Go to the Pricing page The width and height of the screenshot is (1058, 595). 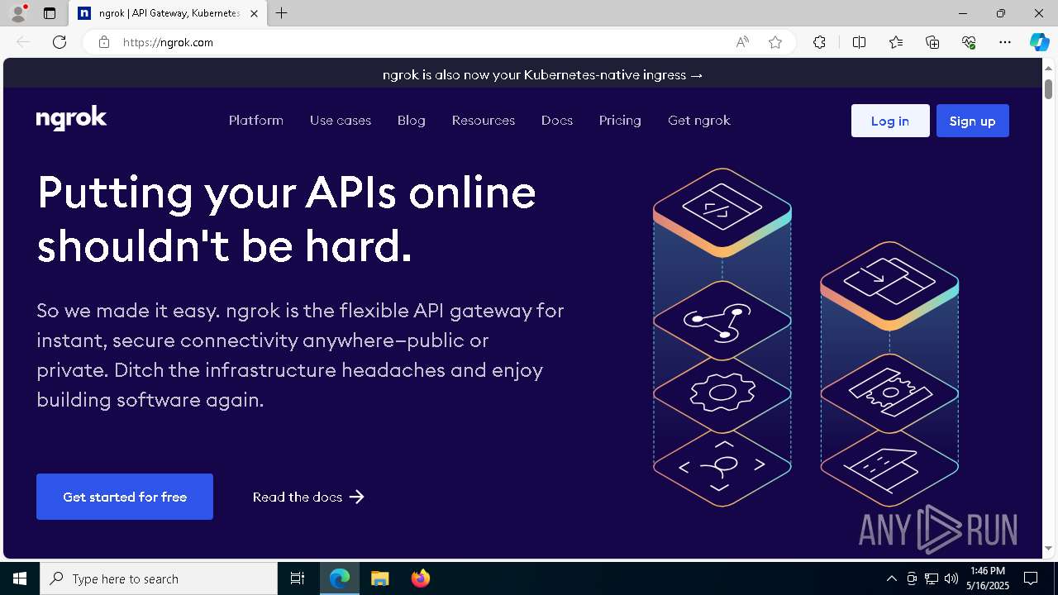click(620, 121)
